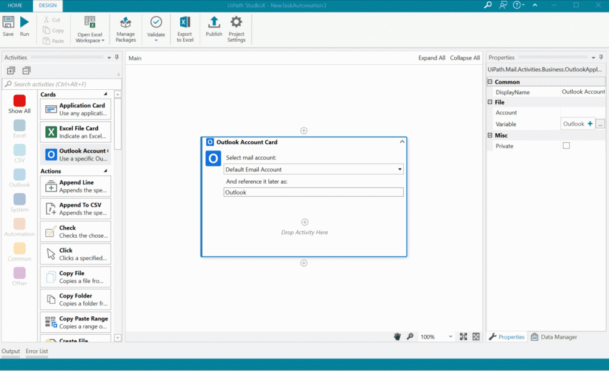Open Excel Workspace dropdown
This screenshot has height=371, width=609.
(x=90, y=30)
